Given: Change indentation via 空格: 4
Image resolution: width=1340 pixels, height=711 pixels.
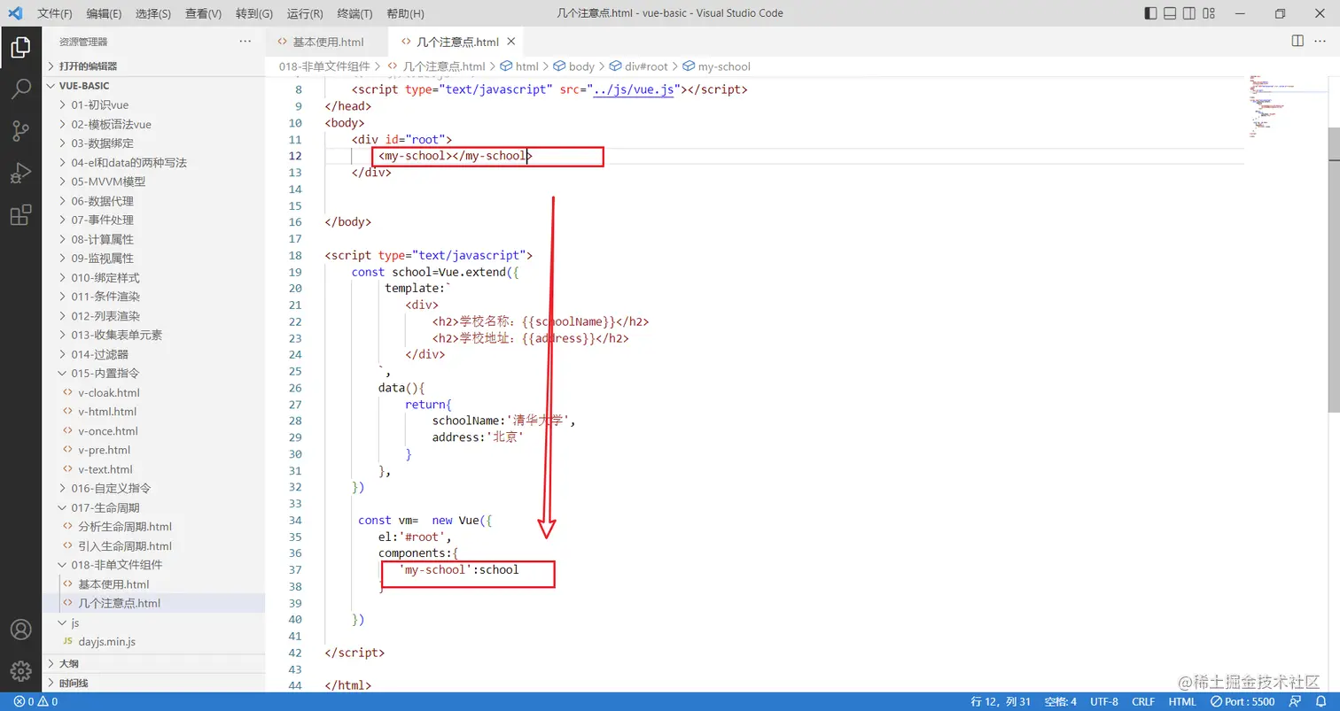Looking at the screenshot, I should click(x=1060, y=701).
